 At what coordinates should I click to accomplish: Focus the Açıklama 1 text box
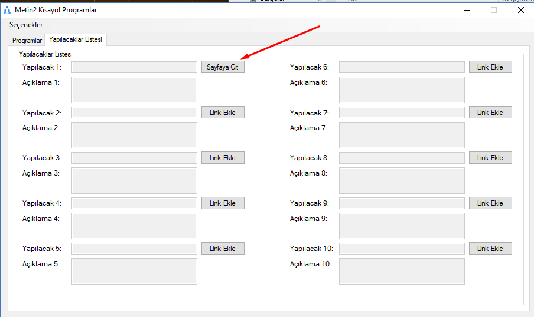tap(134, 90)
